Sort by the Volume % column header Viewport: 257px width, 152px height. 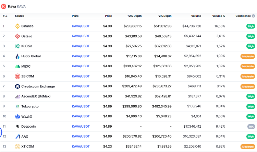point(218,16)
